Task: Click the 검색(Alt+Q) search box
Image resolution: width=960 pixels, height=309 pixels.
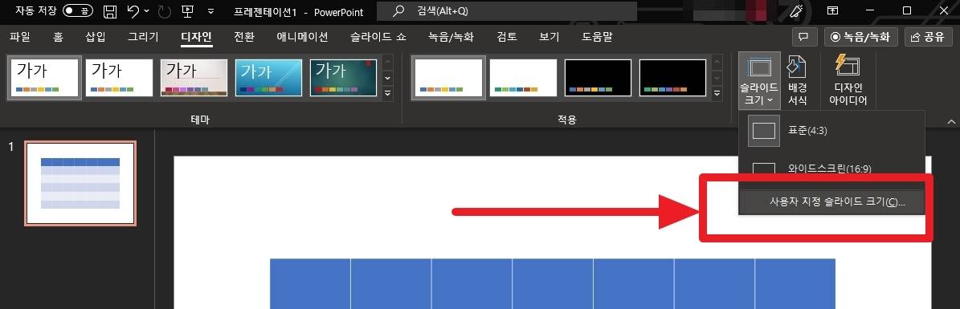Action: tap(507, 11)
